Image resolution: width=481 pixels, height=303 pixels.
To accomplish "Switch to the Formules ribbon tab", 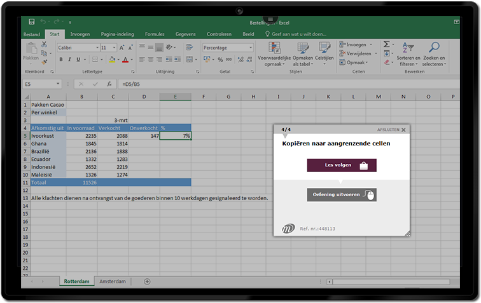I will 154,34.
